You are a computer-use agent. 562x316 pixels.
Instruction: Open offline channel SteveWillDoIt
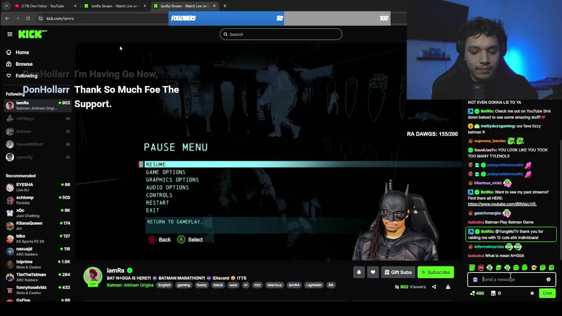click(38, 144)
